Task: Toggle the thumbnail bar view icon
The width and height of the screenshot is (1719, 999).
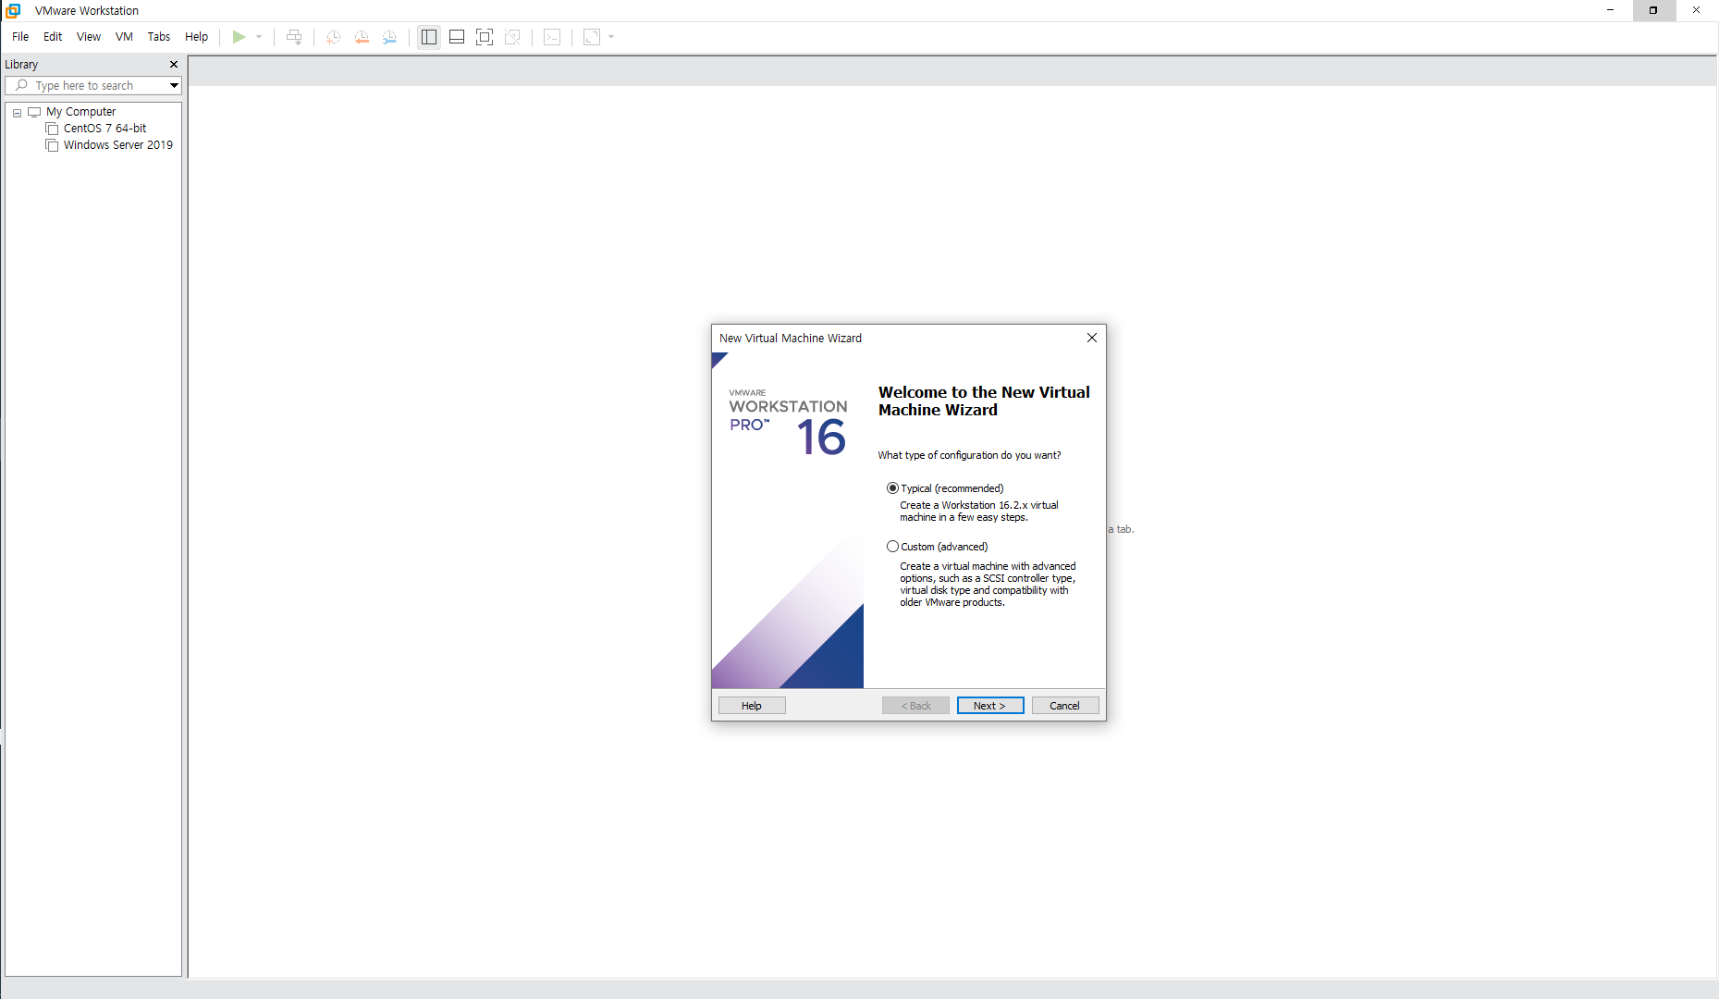Action: [x=457, y=37]
